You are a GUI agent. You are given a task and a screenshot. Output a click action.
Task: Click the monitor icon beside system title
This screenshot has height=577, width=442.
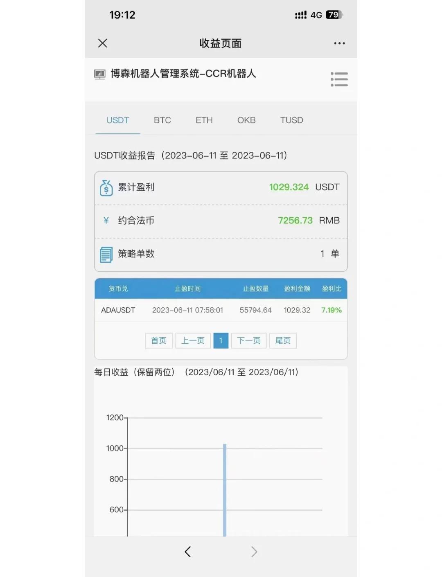(x=99, y=74)
